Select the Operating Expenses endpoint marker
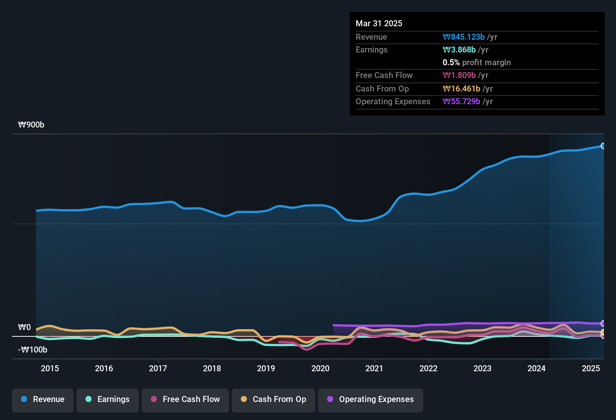This screenshot has height=420, width=616. [x=603, y=323]
